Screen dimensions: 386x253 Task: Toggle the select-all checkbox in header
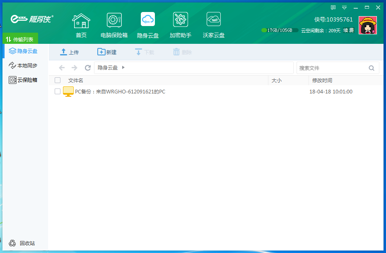tap(58, 80)
